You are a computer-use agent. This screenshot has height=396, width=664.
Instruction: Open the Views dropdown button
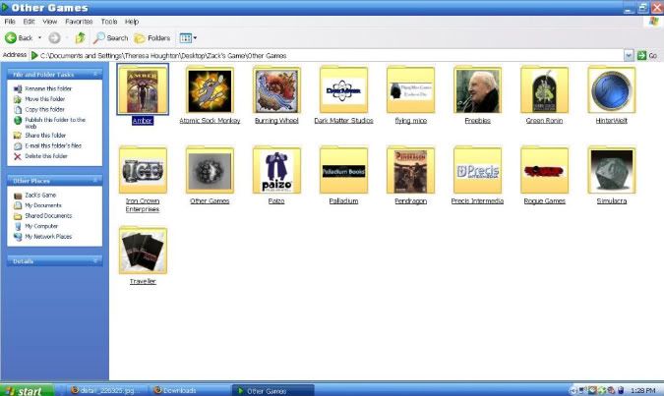pyautogui.click(x=188, y=38)
